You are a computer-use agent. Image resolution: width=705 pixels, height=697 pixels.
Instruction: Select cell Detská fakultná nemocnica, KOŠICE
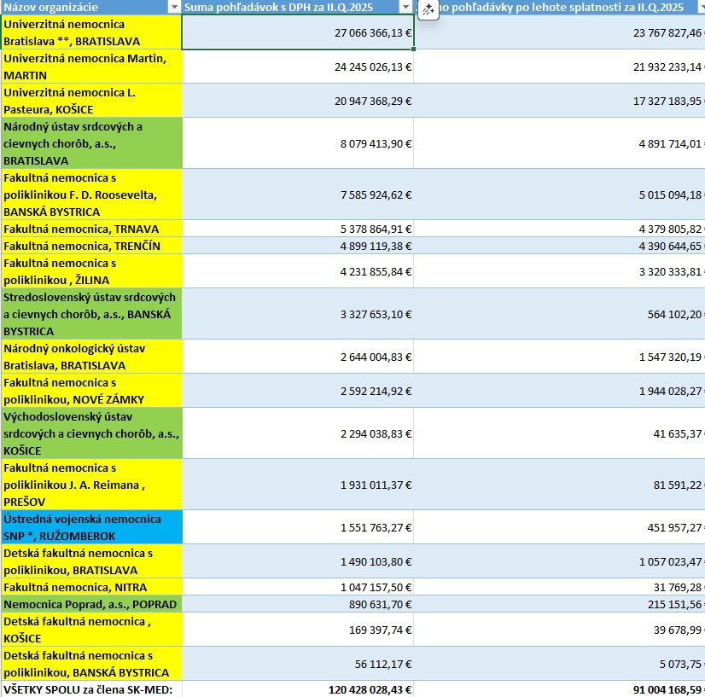pyautogui.click(x=91, y=630)
